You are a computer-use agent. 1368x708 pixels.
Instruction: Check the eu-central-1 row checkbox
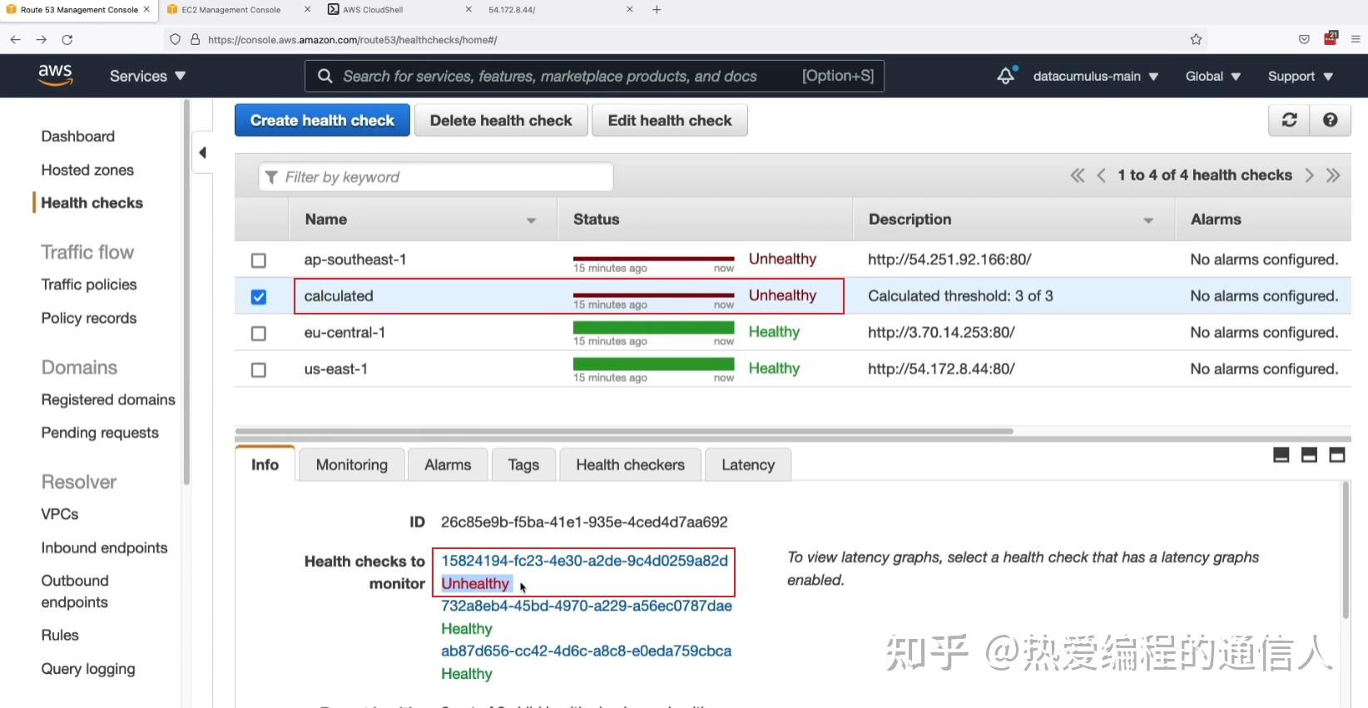(x=259, y=334)
